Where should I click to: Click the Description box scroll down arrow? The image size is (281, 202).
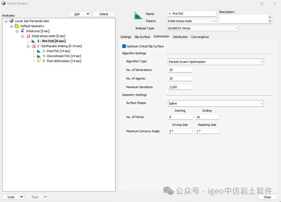[x=270, y=21]
